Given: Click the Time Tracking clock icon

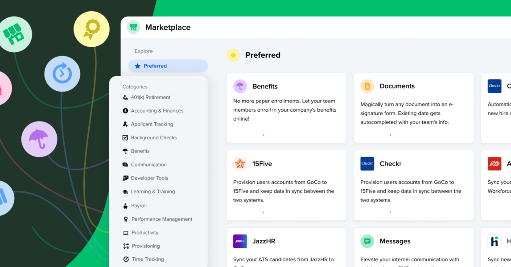Looking at the screenshot, I should pos(125,259).
